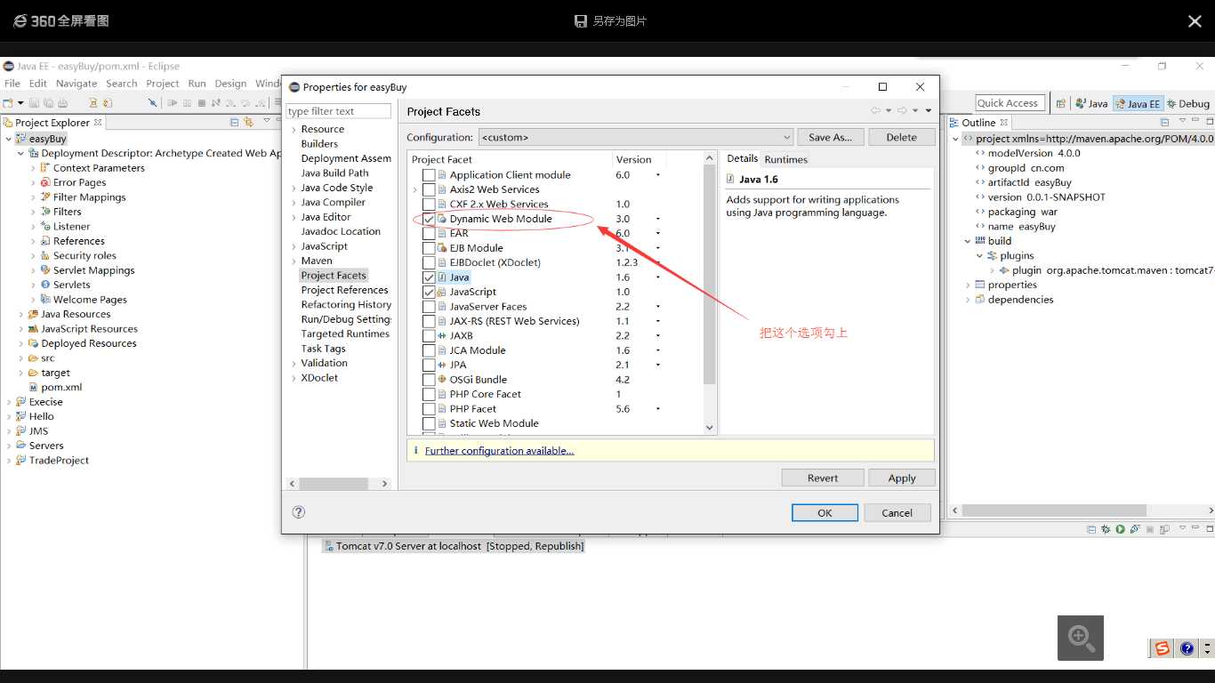This screenshot has width=1215, height=683.
Task: Click Link with Editor icon in Project Explorer
Action: (x=249, y=122)
